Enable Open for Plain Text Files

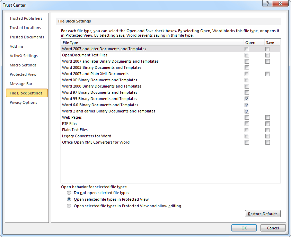pyautogui.click(x=247, y=130)
